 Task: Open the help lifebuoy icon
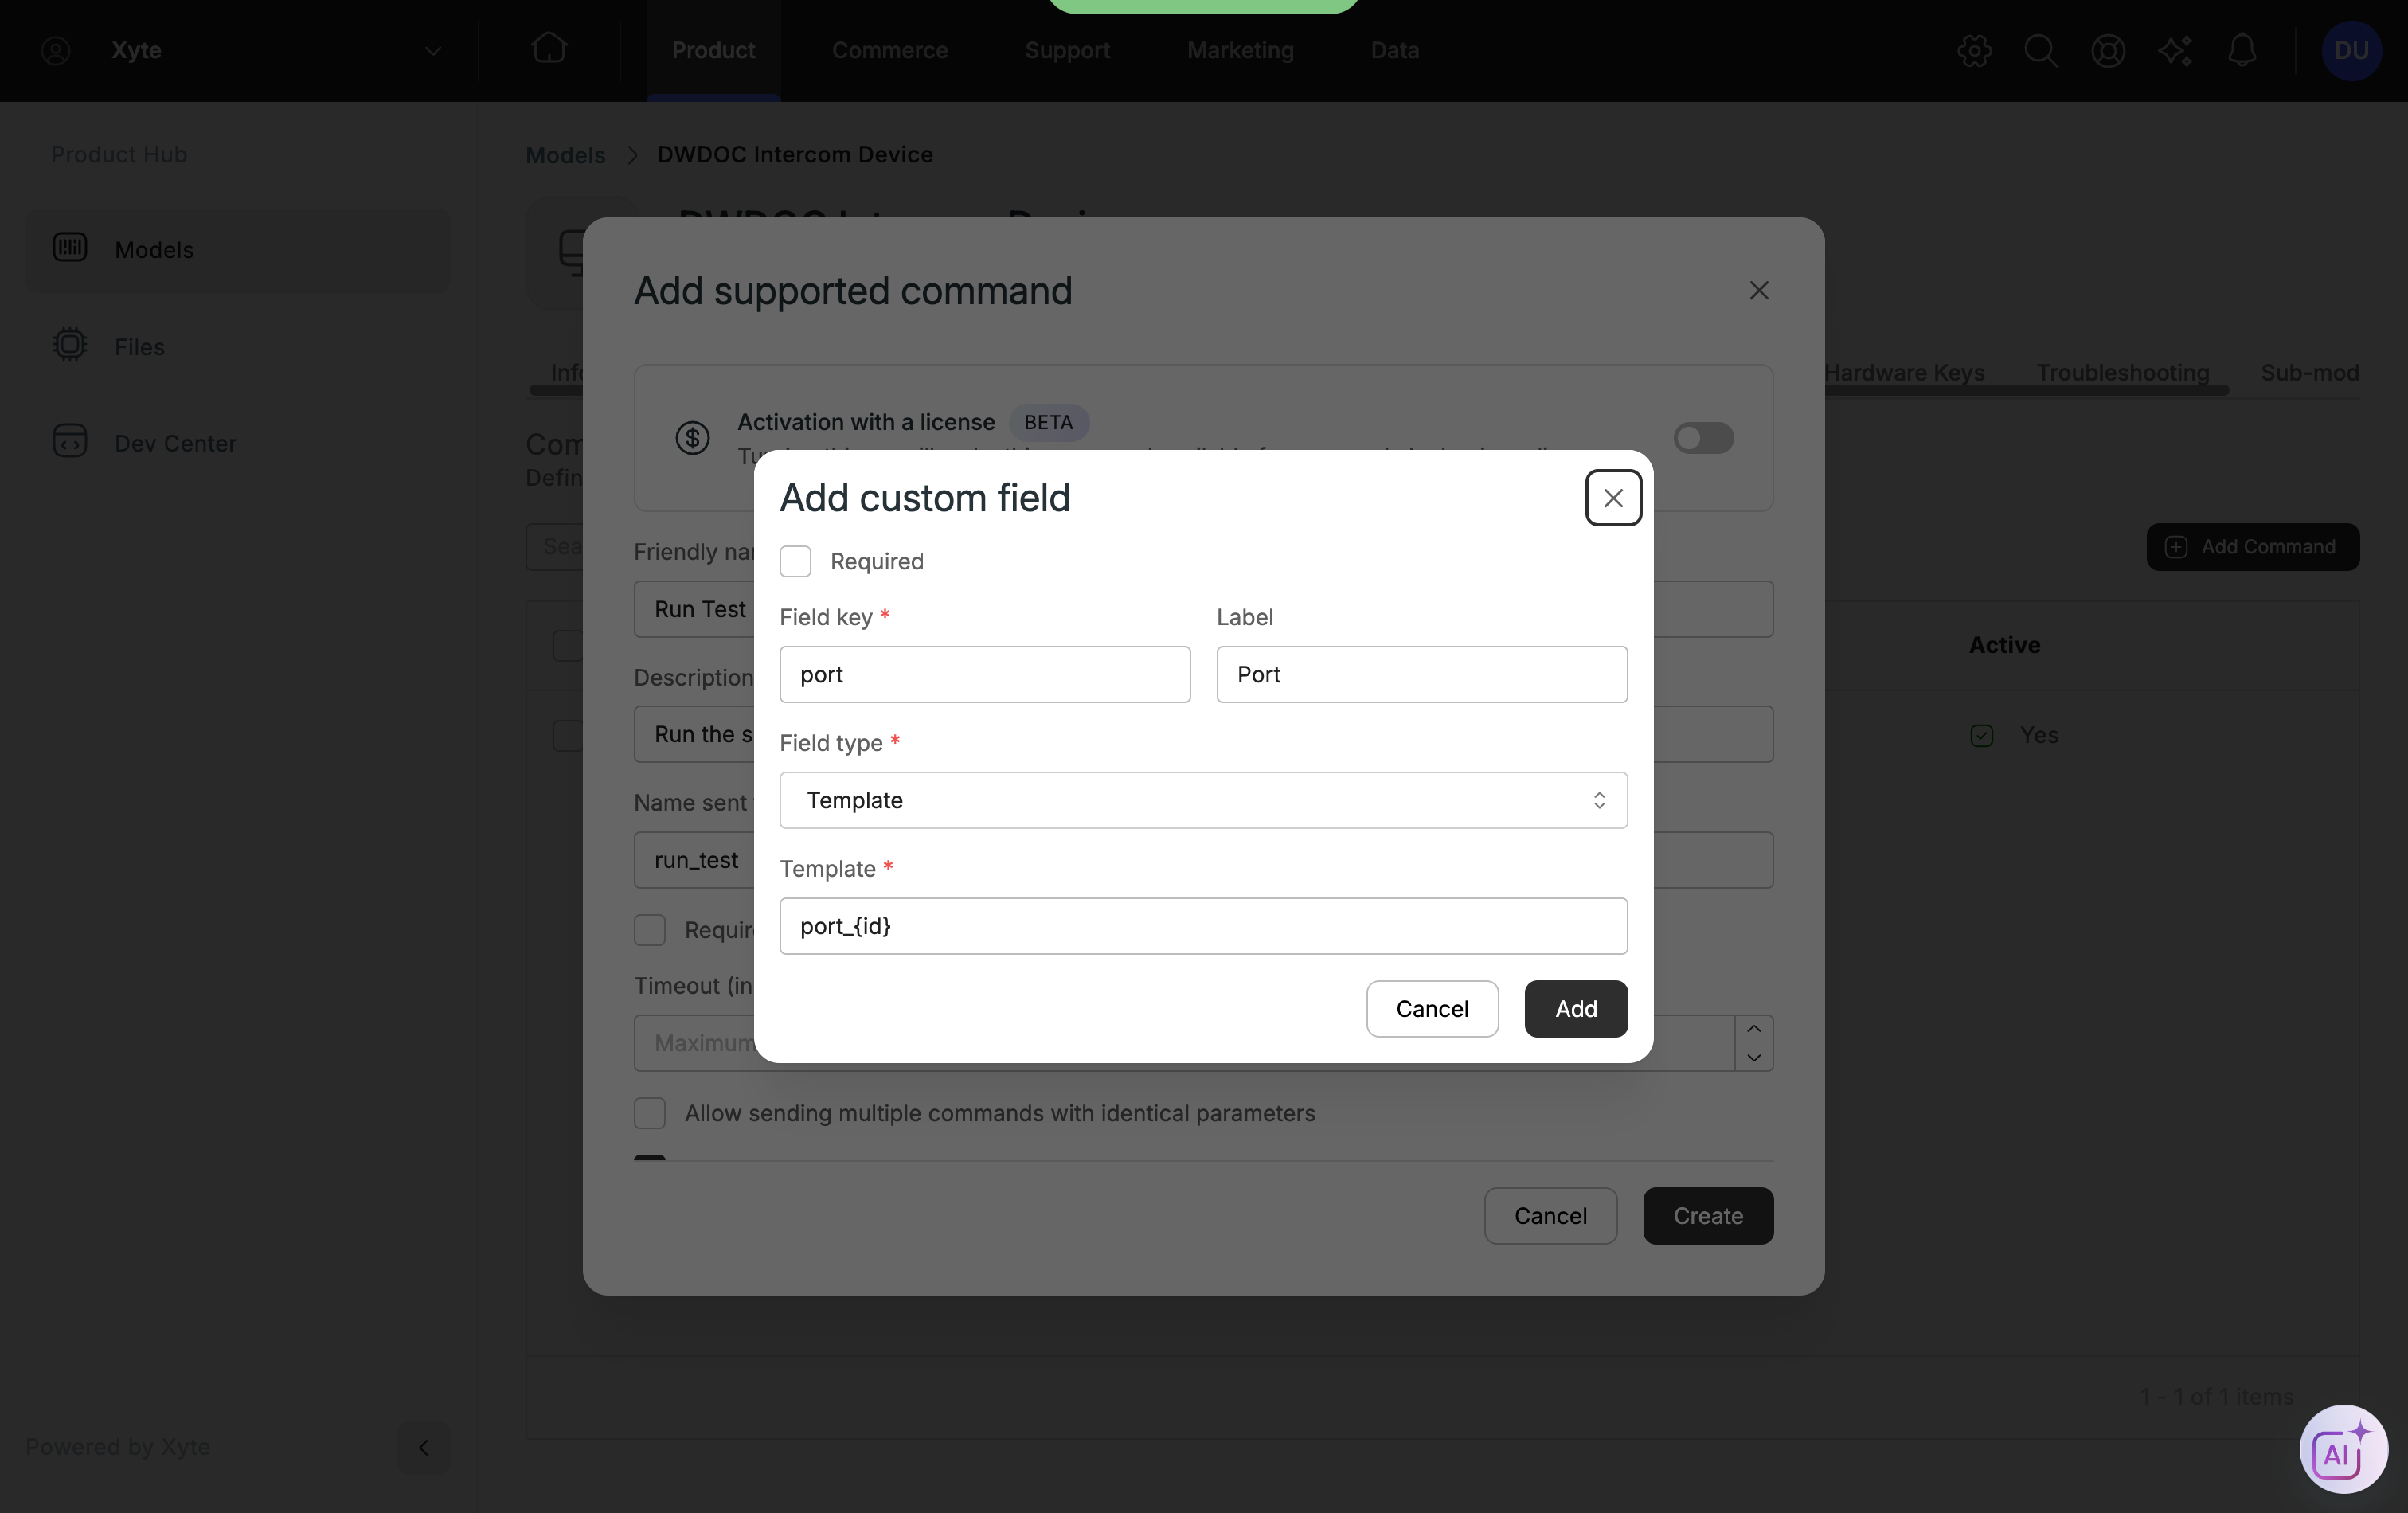coord(2108,50)
